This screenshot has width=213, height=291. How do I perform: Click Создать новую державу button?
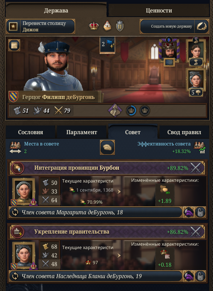click(175, 26)
